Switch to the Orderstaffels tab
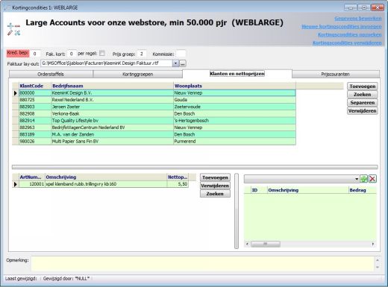This screenshot has height=287, width=388. pos(51,74)
